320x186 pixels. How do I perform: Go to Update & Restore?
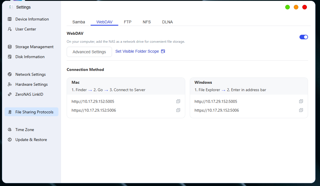pyautogui.click(x=32, y=140)
